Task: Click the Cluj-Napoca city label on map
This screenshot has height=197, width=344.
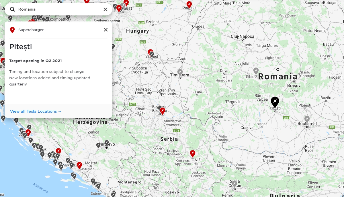Action: (242, 37)
